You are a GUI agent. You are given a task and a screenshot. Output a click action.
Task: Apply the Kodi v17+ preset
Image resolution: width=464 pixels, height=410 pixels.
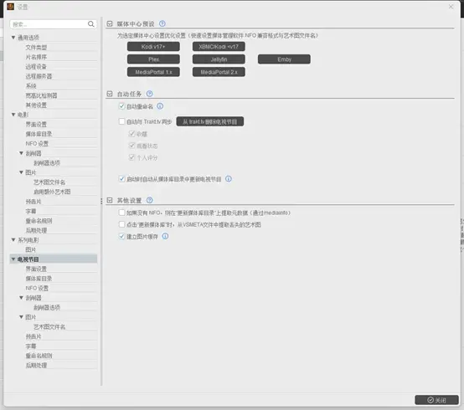[153, 46]
